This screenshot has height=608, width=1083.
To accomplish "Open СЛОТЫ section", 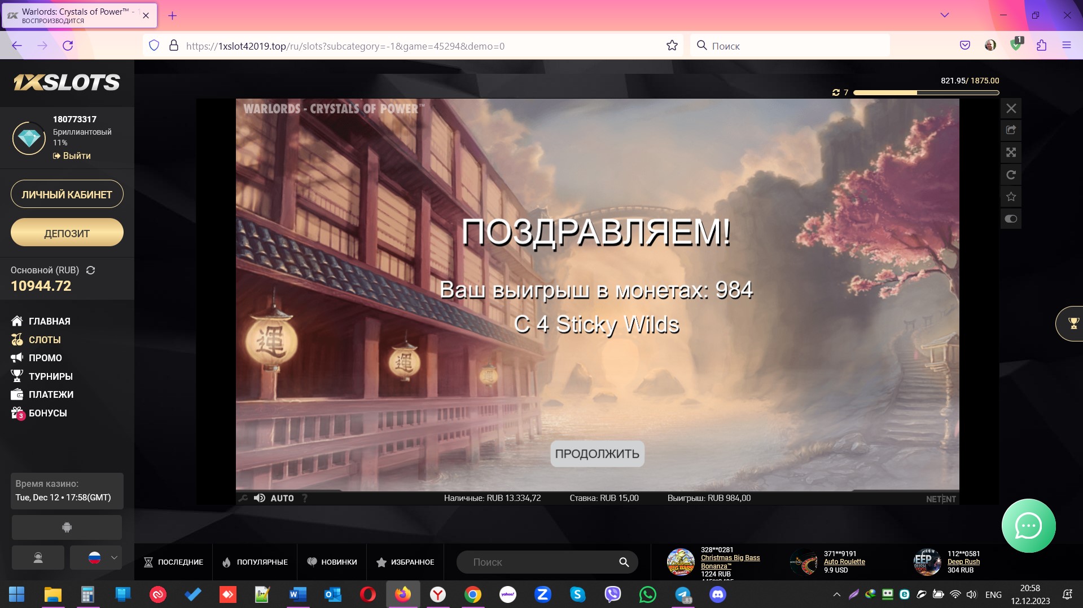I will tap(36, 340).
